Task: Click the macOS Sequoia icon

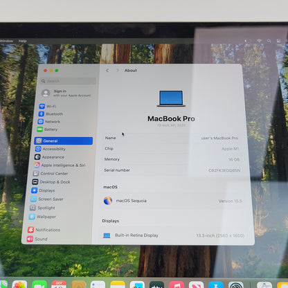Action: (108, 201)
